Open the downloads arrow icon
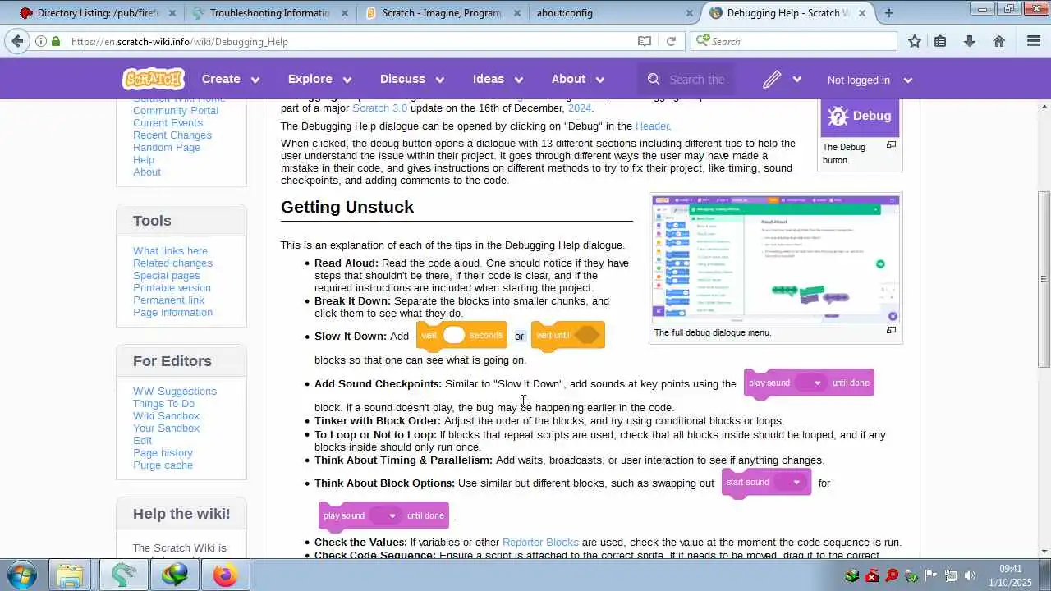Viewport: 1051px width, 591px height. coord(970,41)
